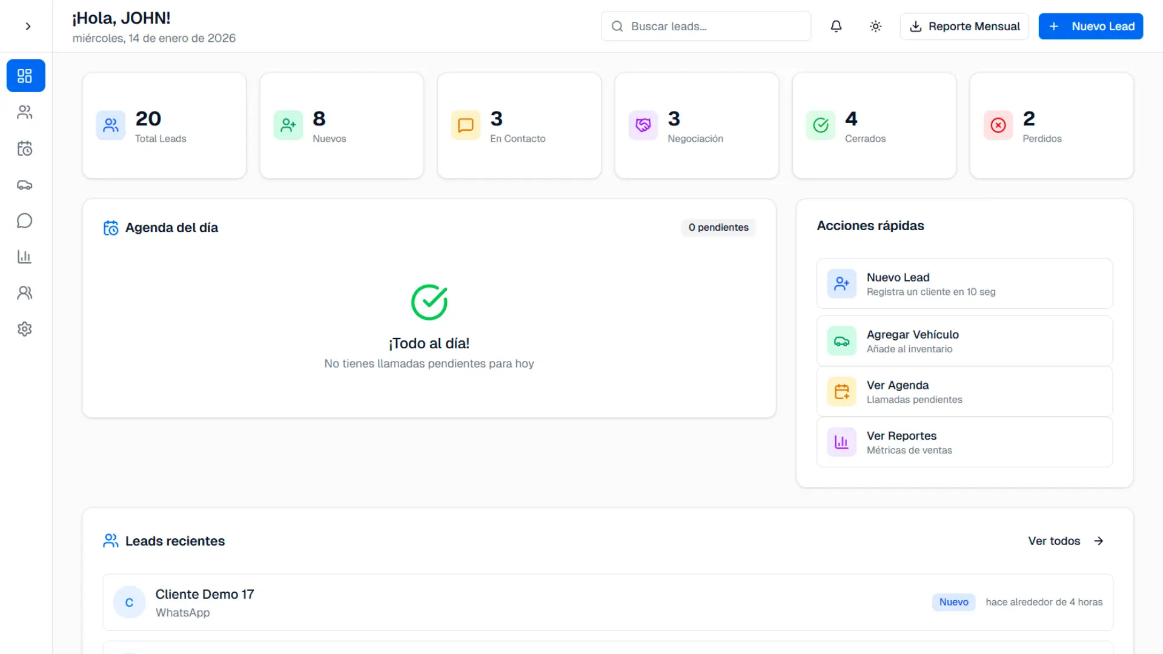Select the vehicle inventory car icon
Viewport: 1163px width, 654px height.
pos(25,185)
